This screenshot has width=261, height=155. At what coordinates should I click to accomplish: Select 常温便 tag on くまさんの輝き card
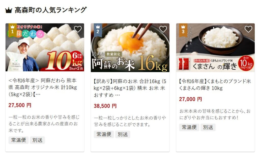point(189,127)
